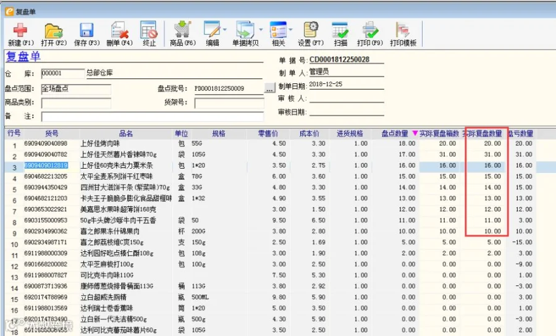Viewport: 556px width, 336px height.
Task: Click the 相关 related items icon
Action: [x=279, y=30]
